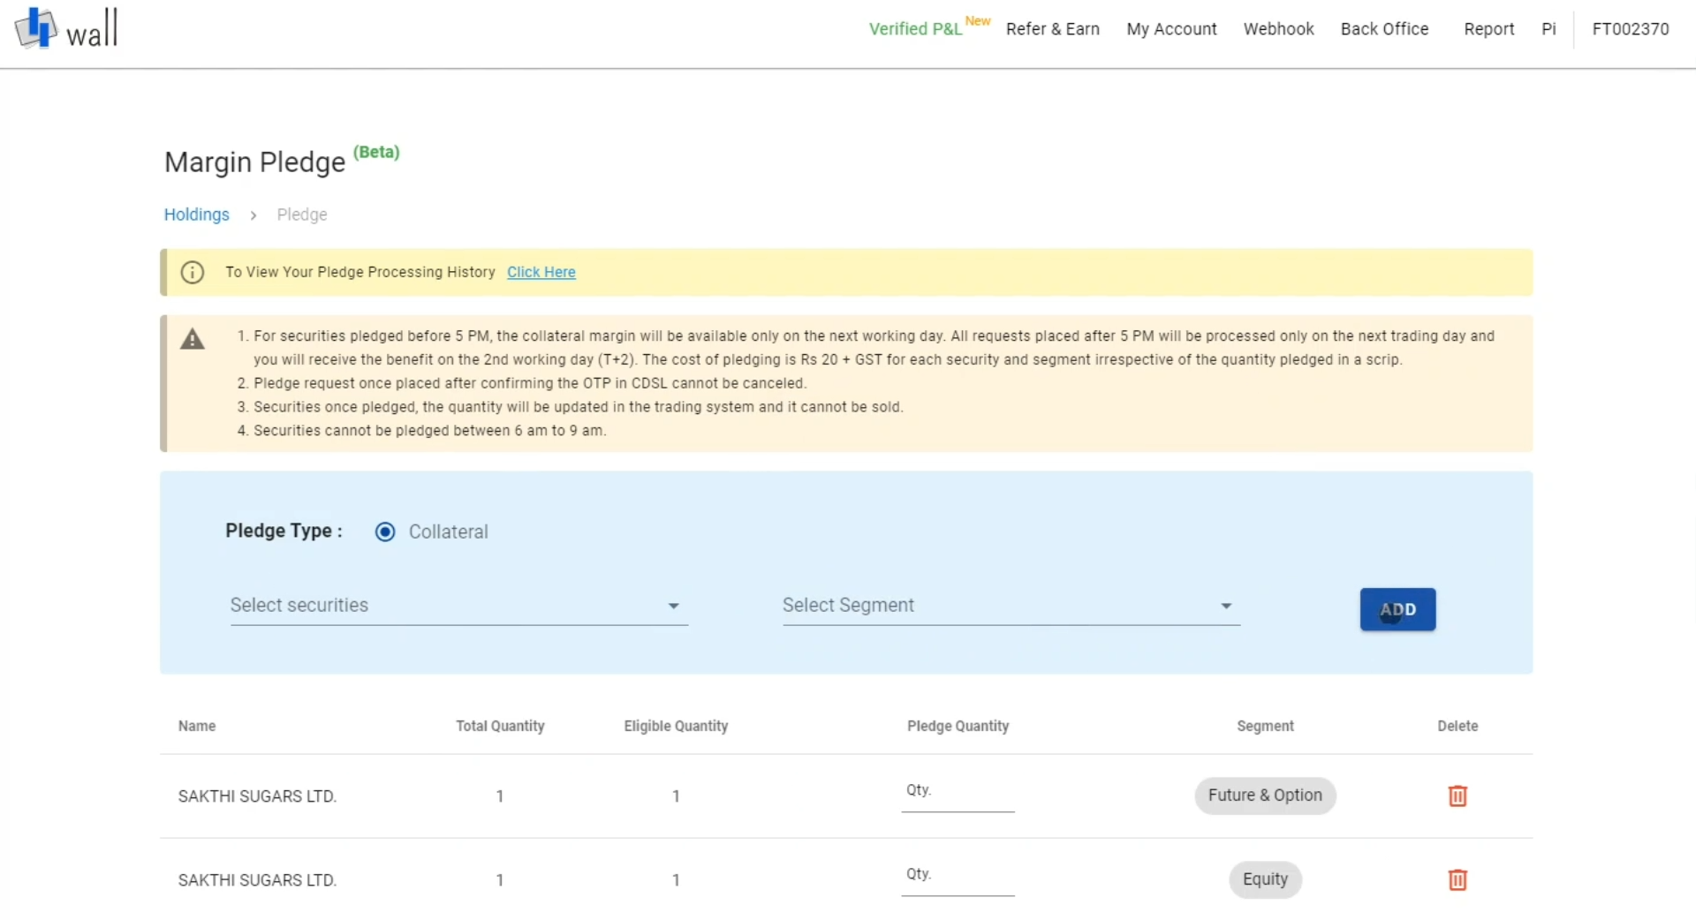
Task: Click the wall logo
Action: [66, 27]
